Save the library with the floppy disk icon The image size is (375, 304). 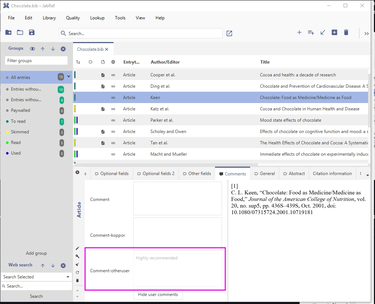point(32,33)
